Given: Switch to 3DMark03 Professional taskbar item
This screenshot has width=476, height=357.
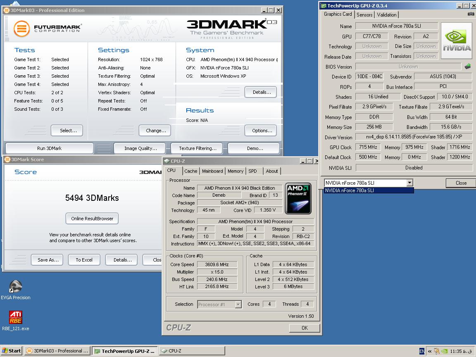Looking at the screenshot, I should pyautogui.click(x=57, y=351).
